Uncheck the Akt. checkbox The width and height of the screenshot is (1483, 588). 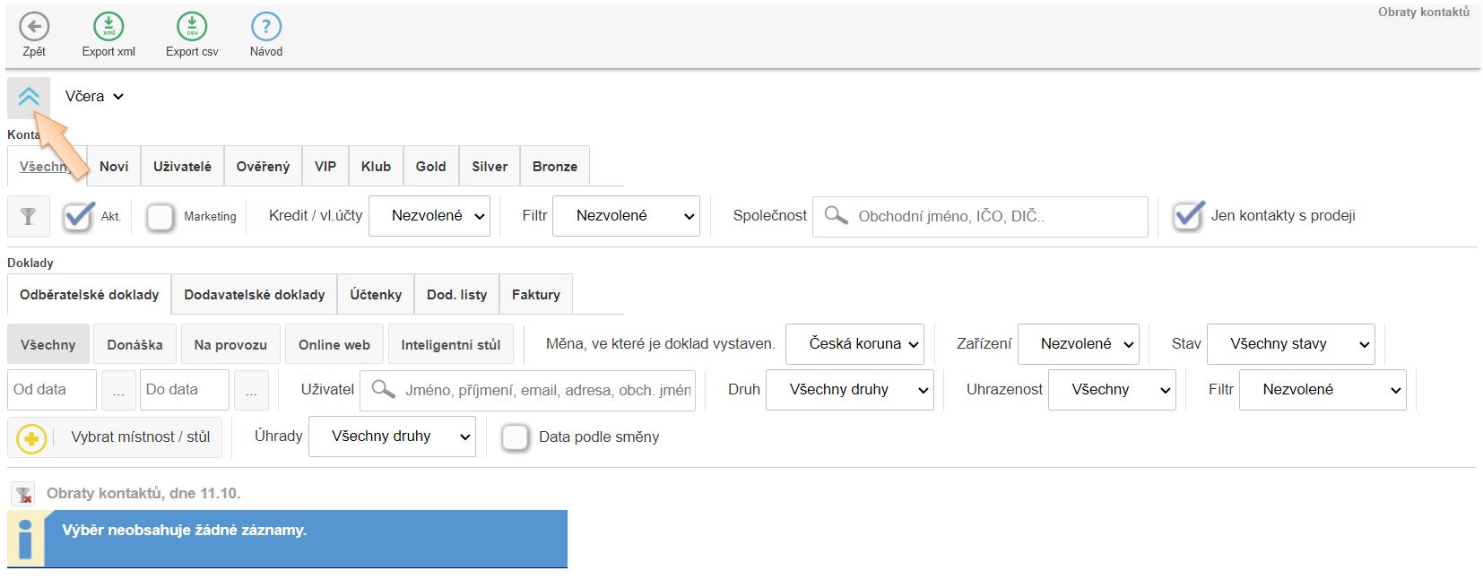(78, 217)
